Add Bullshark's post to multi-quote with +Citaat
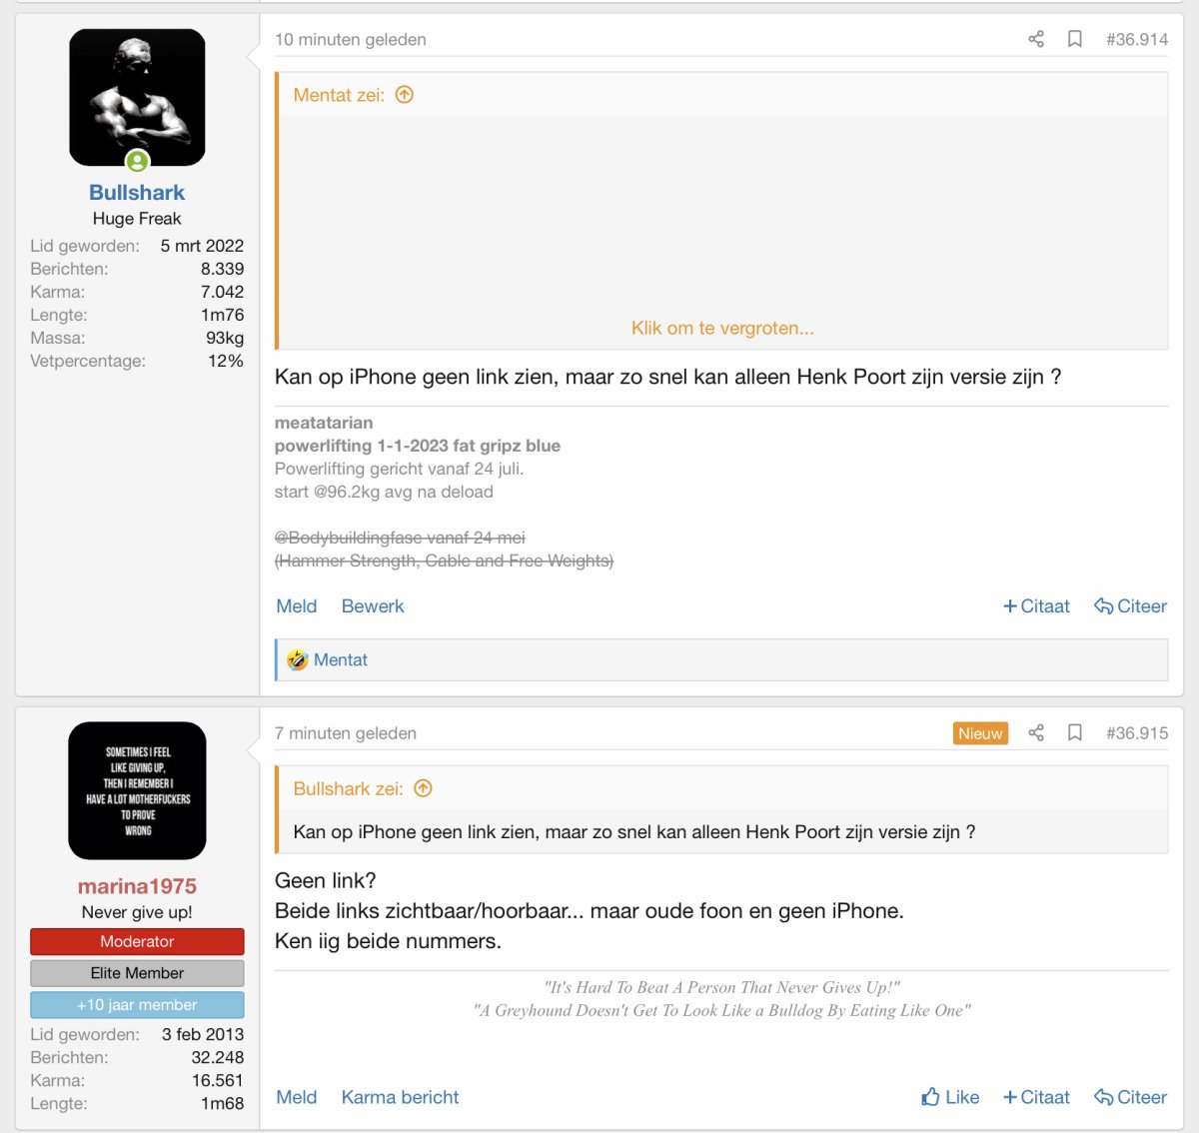Viewport: 1199px width, 1133px height. [1036, 606]
